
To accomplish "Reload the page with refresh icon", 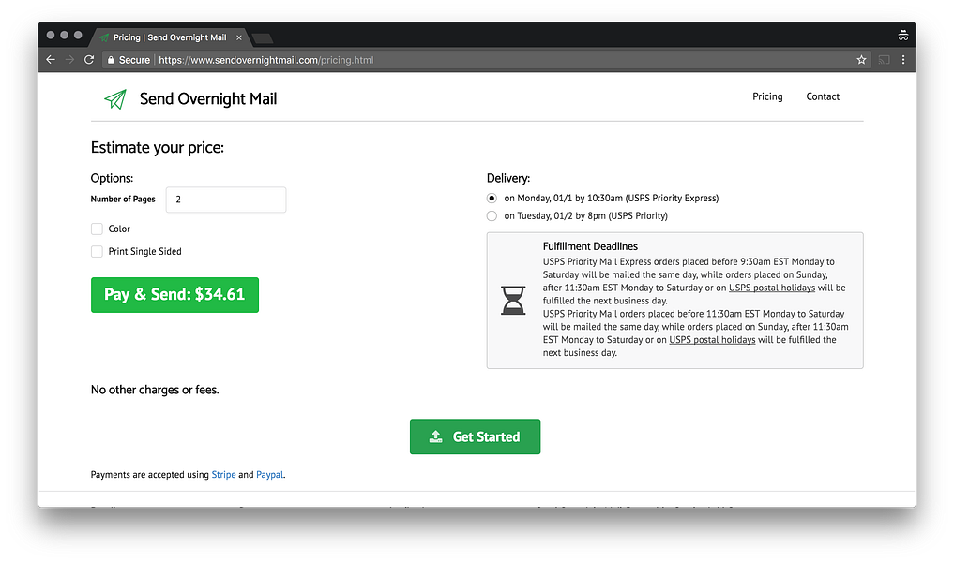I will click(x=89, y=60).
